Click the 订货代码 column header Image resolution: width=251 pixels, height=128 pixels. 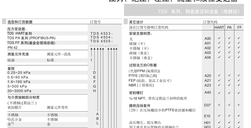pyautogui.click(x=210, y=22)
